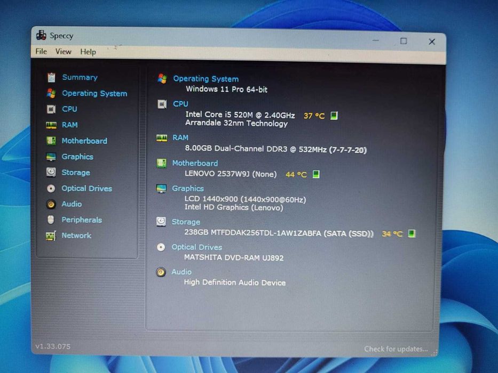Click the 44 °C motherboard temperature value
The image size is (498, 373).
point(296,174)
